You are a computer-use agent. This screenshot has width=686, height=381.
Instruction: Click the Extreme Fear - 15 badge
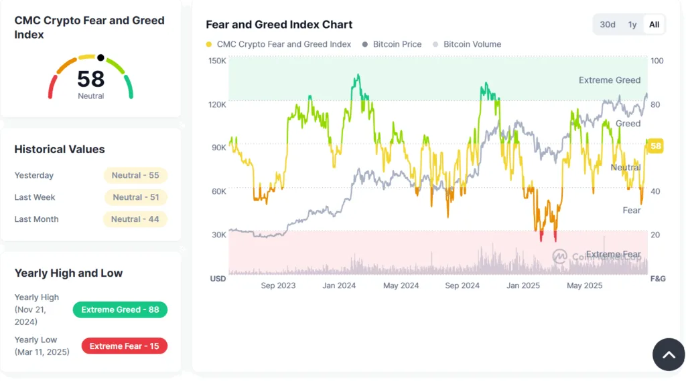pyautogui.click(x=125, y=346)
